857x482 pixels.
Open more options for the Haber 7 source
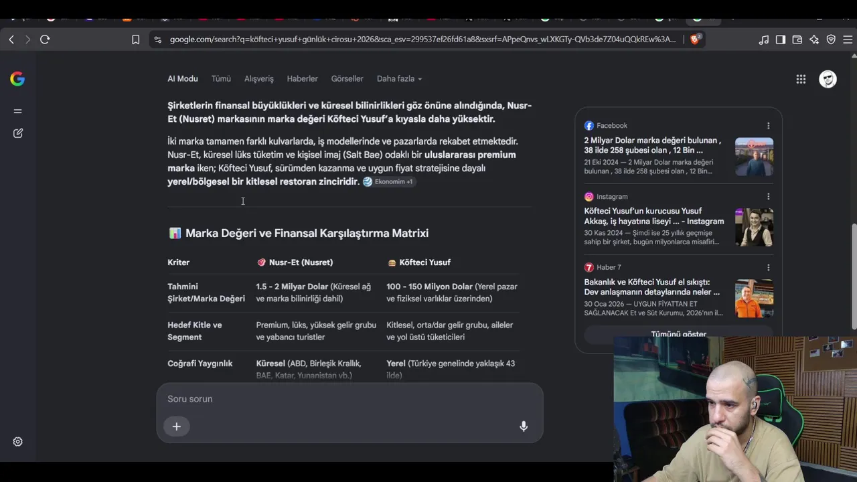(x=768, y=268)
